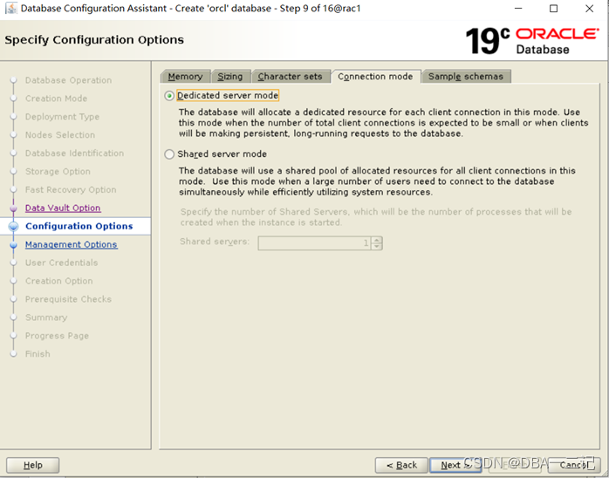Click the Data Vault Option step bullet
The image size is (609, 478).
(14, 208)
